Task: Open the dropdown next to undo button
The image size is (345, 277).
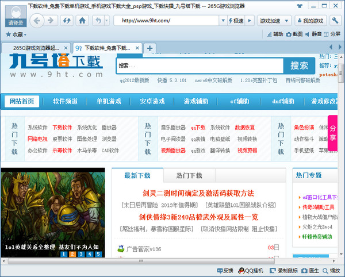Action: tap(106, 21)
